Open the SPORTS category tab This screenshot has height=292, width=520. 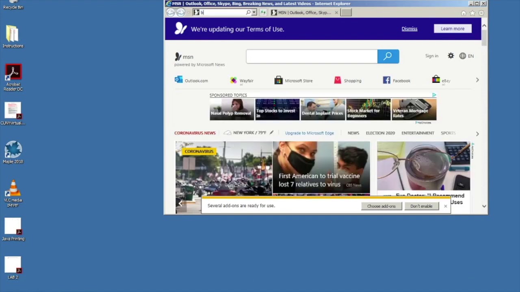point(448,133)
